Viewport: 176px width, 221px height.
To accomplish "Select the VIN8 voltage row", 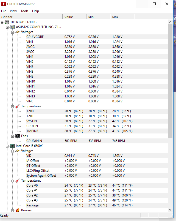I will (x=97, y=72).
